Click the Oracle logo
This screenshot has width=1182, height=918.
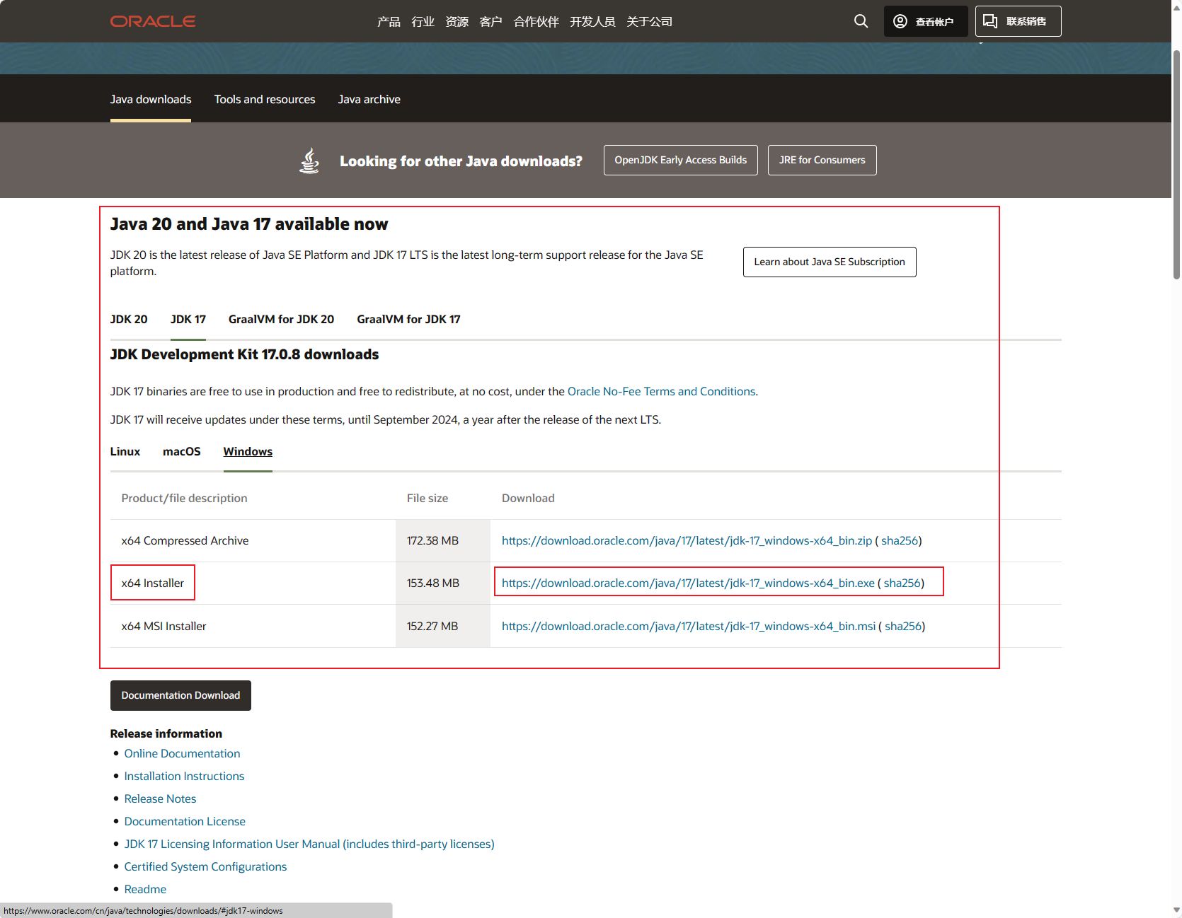tap(153, 21)
